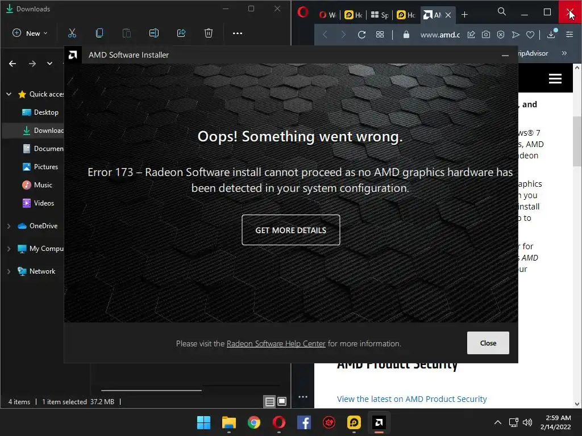Image resolution: width=582 pixels, height=436 pixels.
Task: Click the File Explorer horizontal scrollbar
Action: (151, 391)
